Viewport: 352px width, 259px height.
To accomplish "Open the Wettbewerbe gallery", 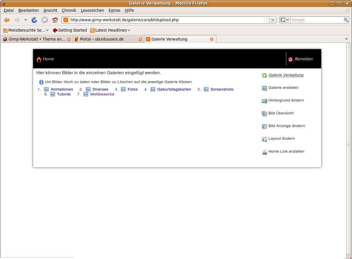I will [x=102, y=94].
